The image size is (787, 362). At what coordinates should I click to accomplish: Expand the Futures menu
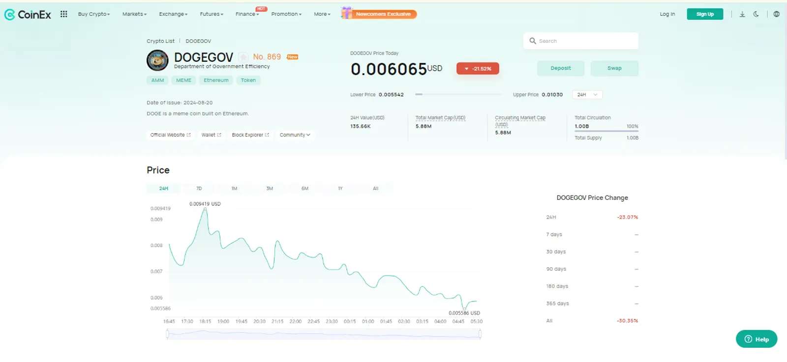[x=212, y=14]
